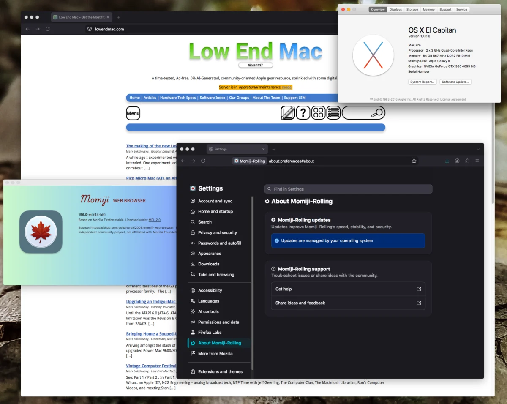Image resolution: width=507 pixels, height=404 pixels.
Task: Switch to Service tab in About This Mac
Action: pos(462,9)
